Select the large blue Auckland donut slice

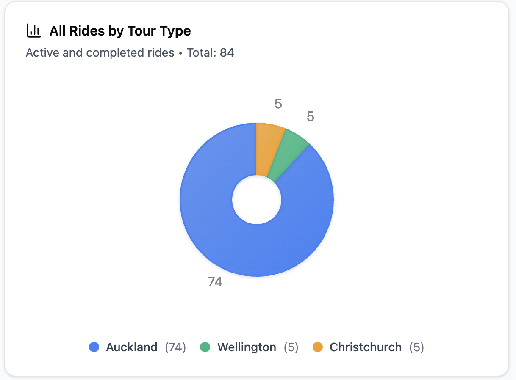click(x=237, y=245)
